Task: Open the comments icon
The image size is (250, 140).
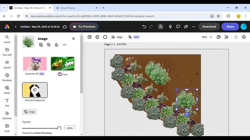Action: (x=178, y=27)
